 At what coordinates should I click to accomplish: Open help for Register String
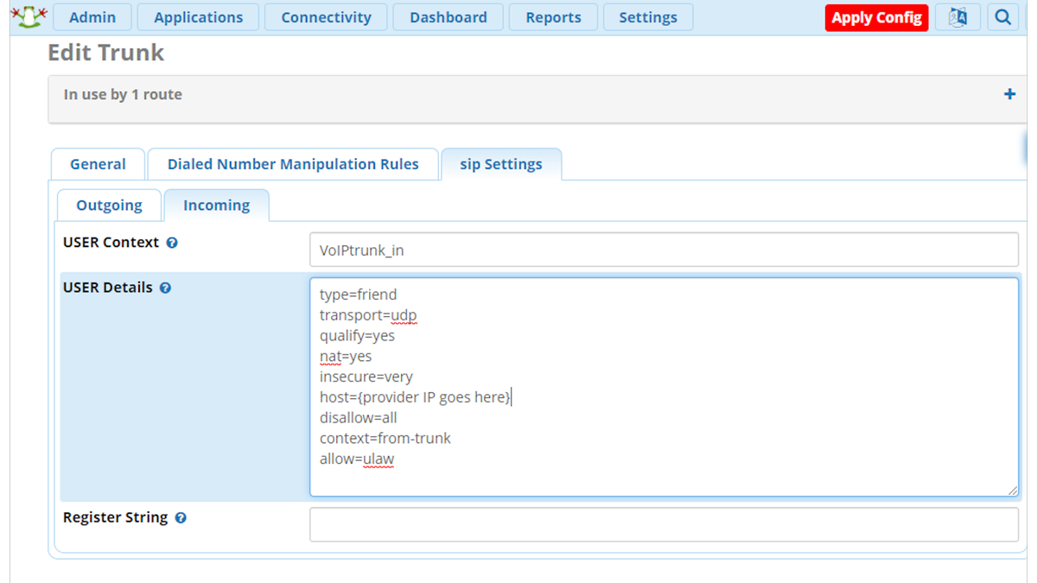pos(180,517)
